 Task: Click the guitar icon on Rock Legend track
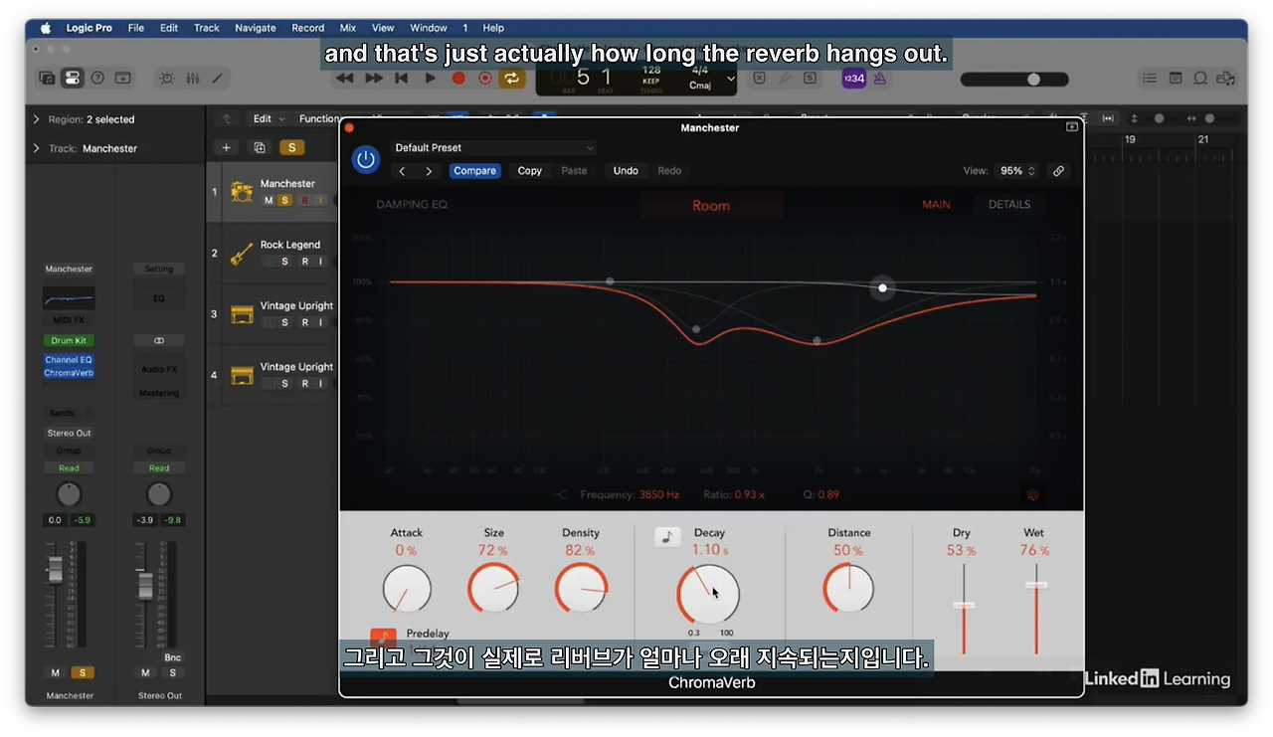[x=242, y=254]
